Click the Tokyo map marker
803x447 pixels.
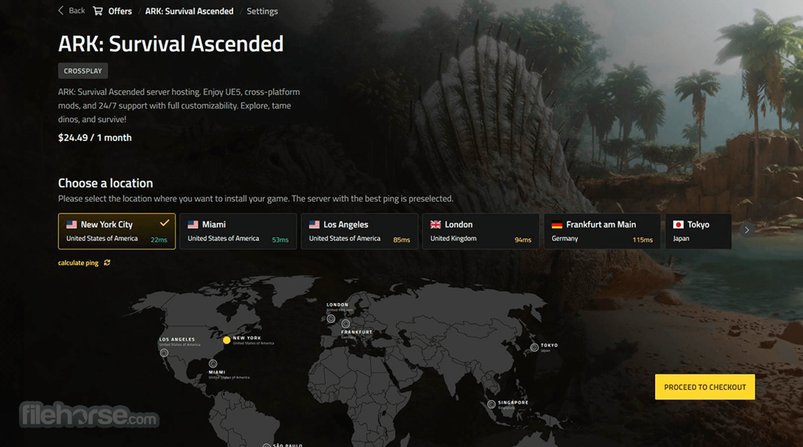534,347
